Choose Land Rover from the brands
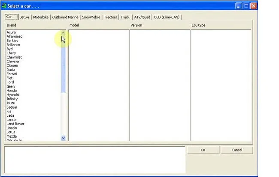 coord(15,124)
